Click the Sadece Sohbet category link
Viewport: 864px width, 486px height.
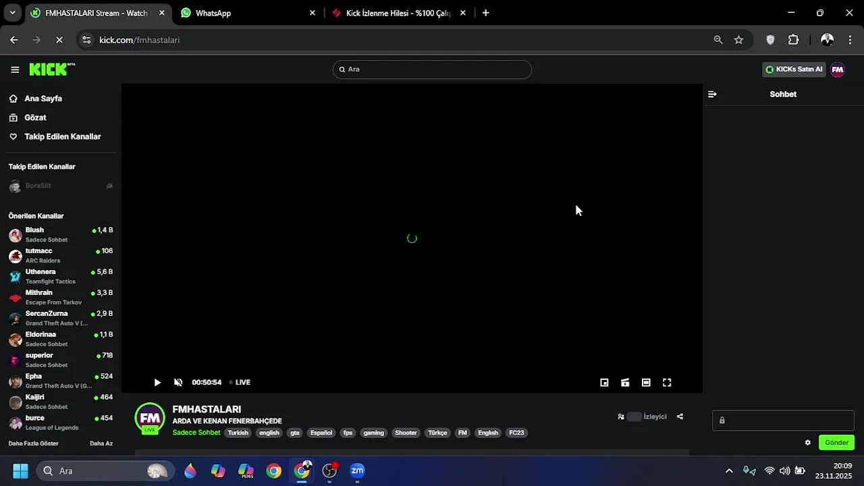point(196,433)
